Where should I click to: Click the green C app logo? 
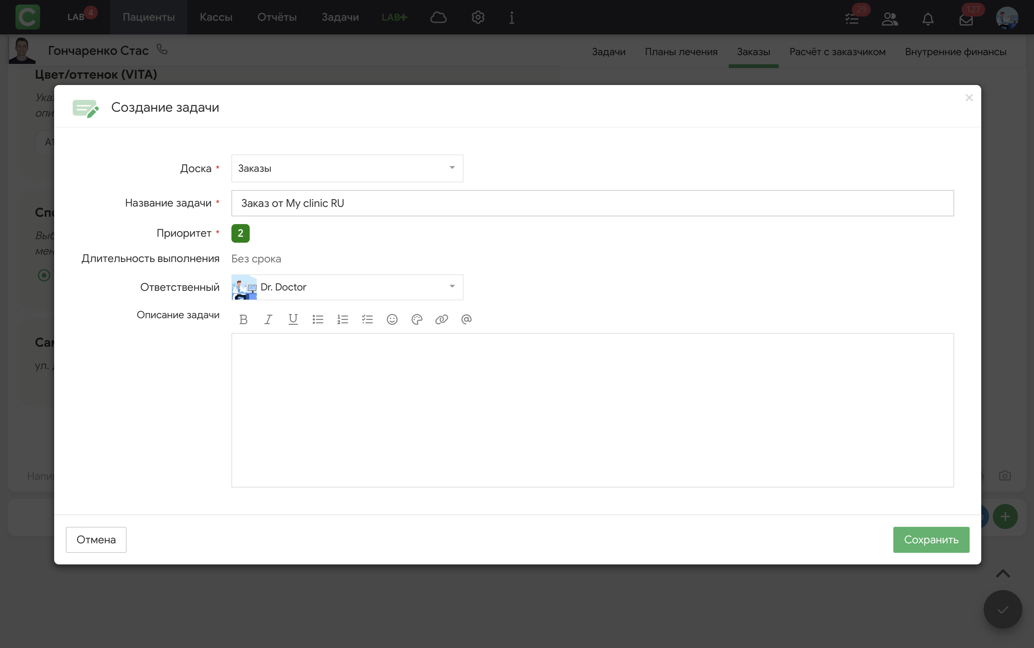(28, 17)
